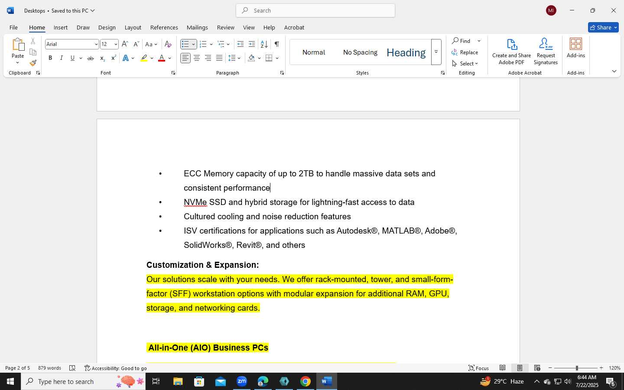Image resolution: width=624 pixels, height=390 pixels.
Task: Open the Add-ins button
Action: tap(576, 48)
